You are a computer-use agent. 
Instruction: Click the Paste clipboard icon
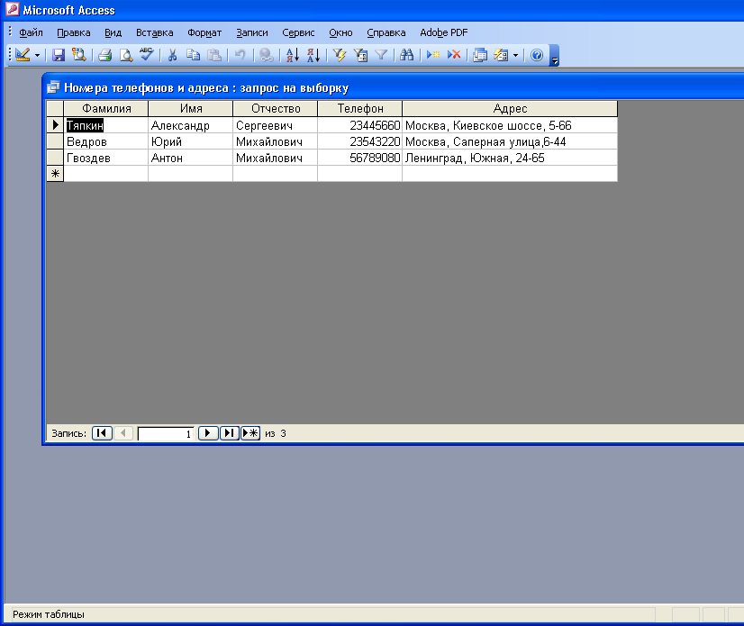[214, 55]
